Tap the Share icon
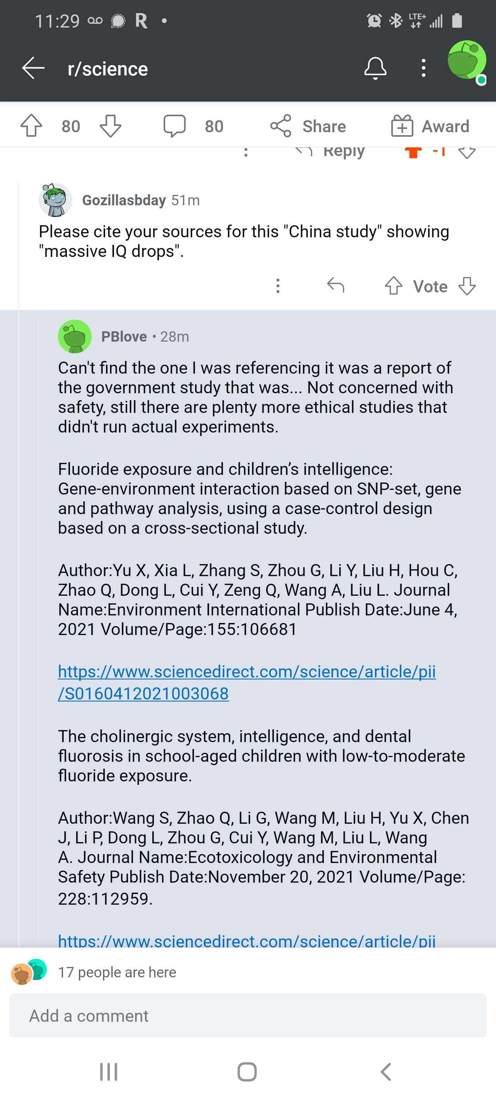This screenshot has width=496, height=1102. tap(281, 126)
